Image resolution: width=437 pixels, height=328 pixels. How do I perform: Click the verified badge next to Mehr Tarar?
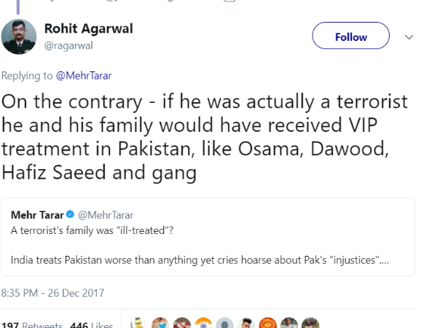[70, 215]
